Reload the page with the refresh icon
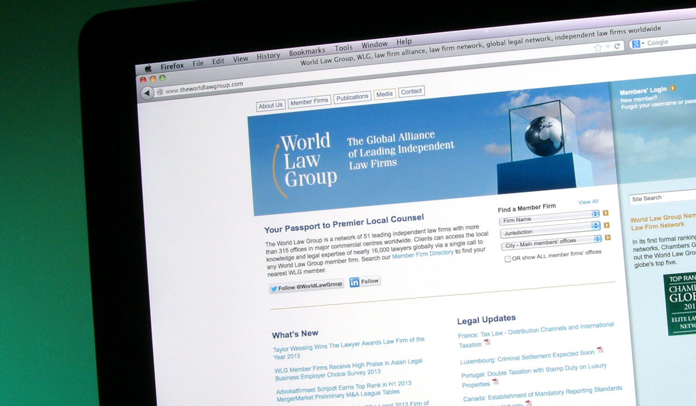696x406 pixels. coord(617,45)
